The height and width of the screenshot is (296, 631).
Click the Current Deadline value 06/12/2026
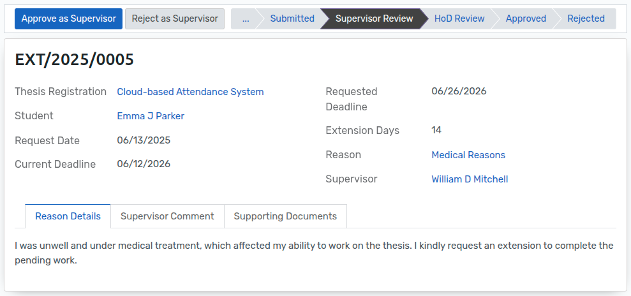click(144, 164)
